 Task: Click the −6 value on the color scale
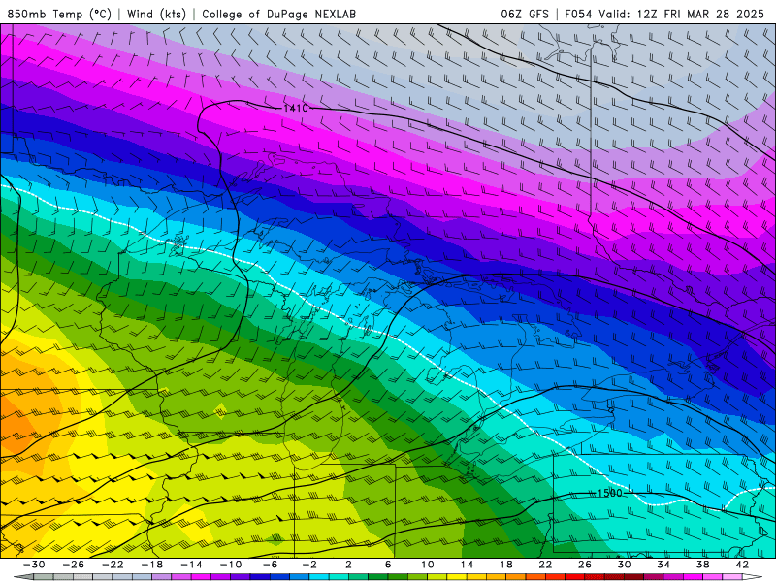coord(271,565)
